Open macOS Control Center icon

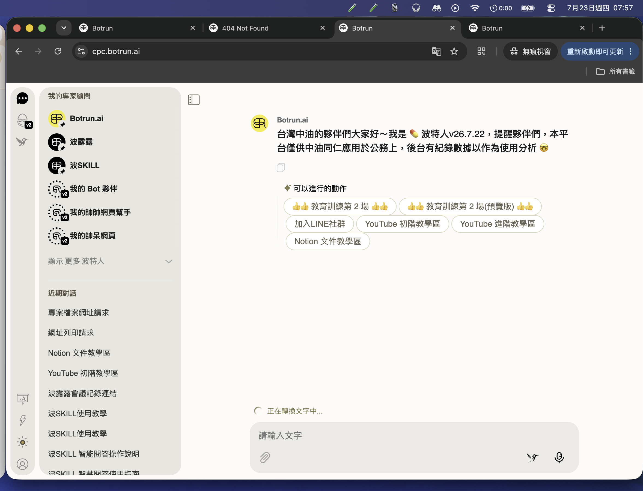point(551,8)
